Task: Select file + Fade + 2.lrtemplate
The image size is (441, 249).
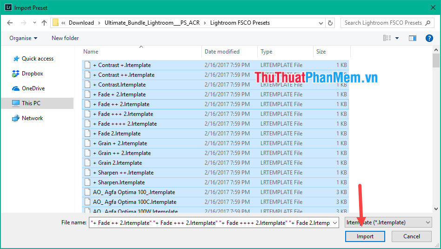Action: [x=215, y=94]
